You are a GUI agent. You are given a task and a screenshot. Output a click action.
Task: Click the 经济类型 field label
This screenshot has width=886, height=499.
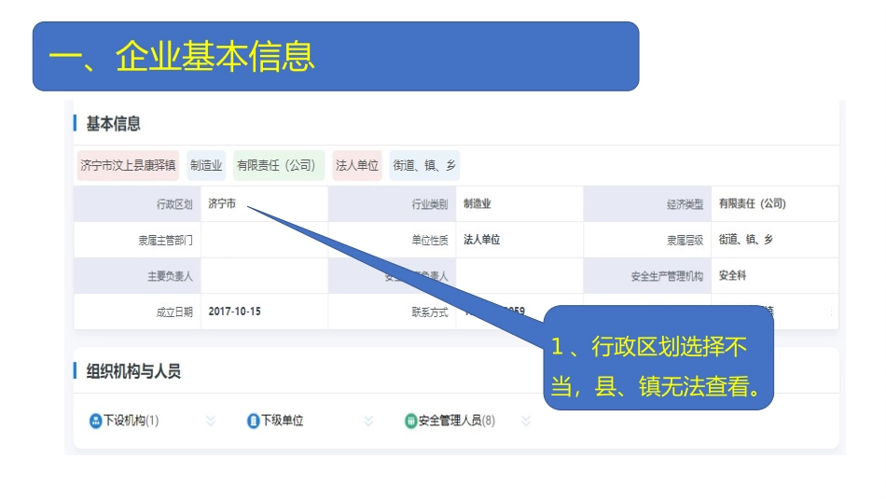pyautogui.click(x=685, y=204)
